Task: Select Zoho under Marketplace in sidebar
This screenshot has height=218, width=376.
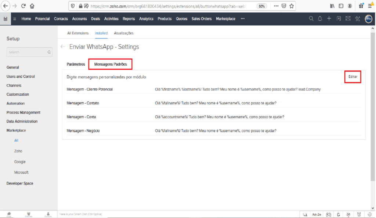Action: tap(18, 151)
